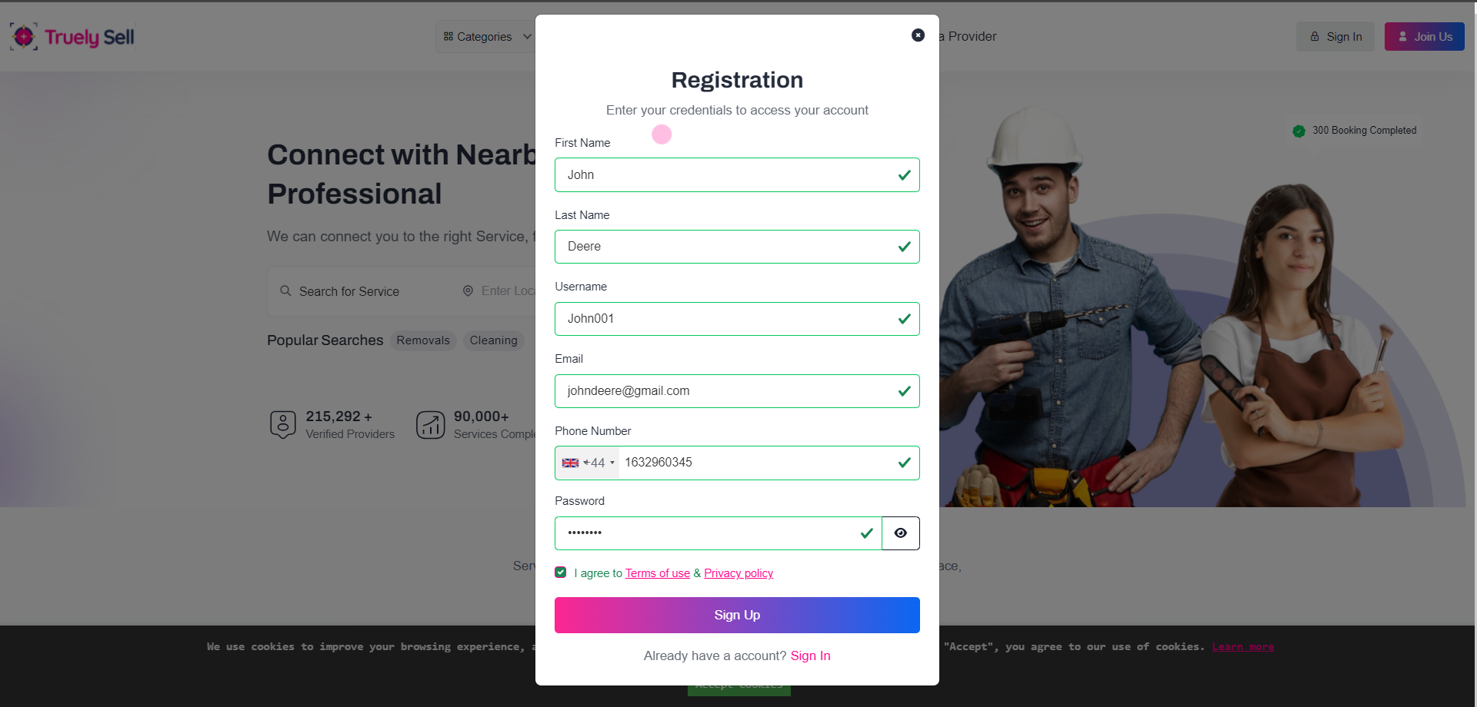The height and width of the screenshot is (707, 1477).
Task: Submit with the Sign Up button
Action: 737,615
